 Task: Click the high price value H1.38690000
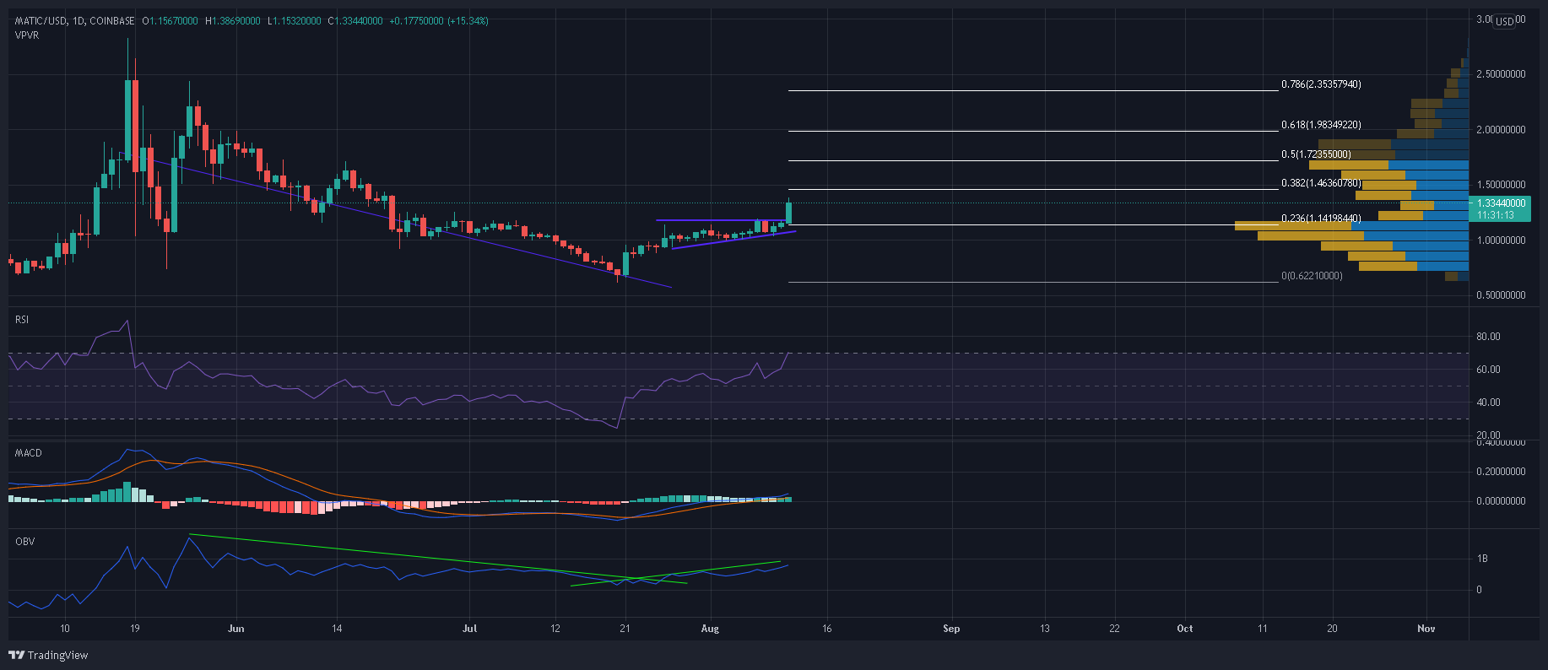click(233, 21)
